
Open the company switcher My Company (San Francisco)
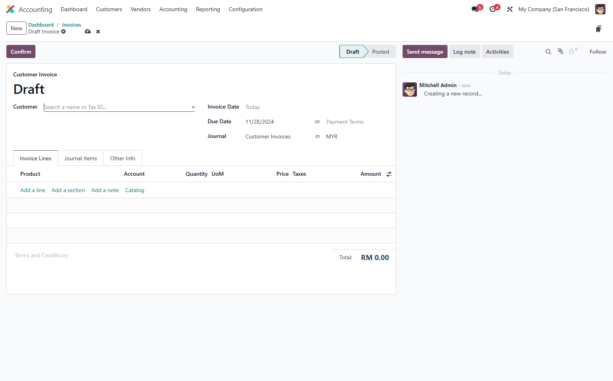click(554, 9)
